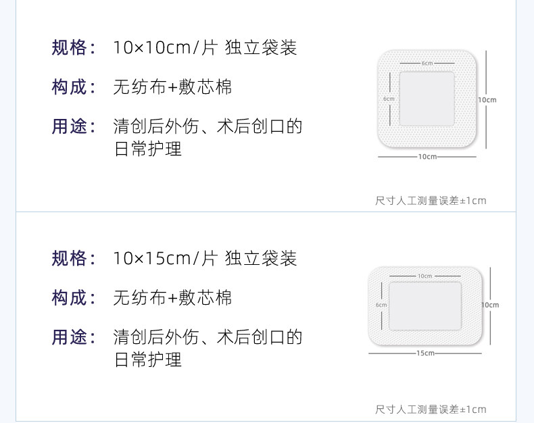534x423 pixels.
Task: Click the 10cm width label under the square dressing
Action: click(427, 157)
